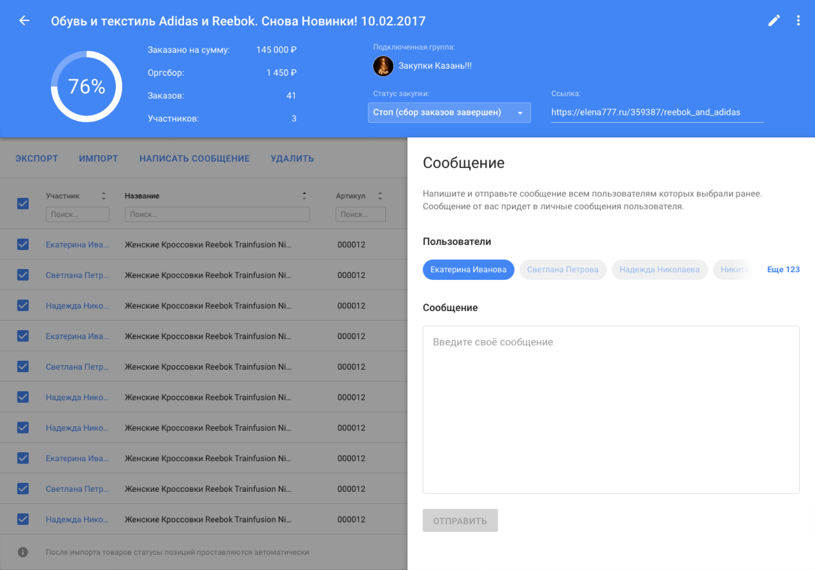Focus the Артикул search field
The image size is (815, 570).
pos(360,214)
